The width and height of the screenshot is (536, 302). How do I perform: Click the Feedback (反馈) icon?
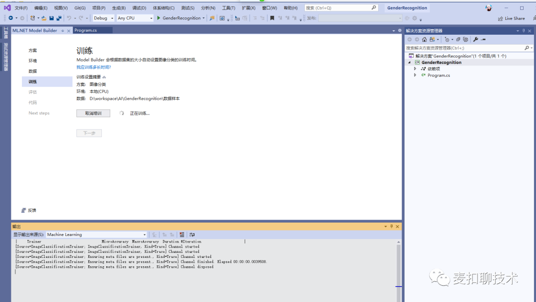(x=24, y=210)
